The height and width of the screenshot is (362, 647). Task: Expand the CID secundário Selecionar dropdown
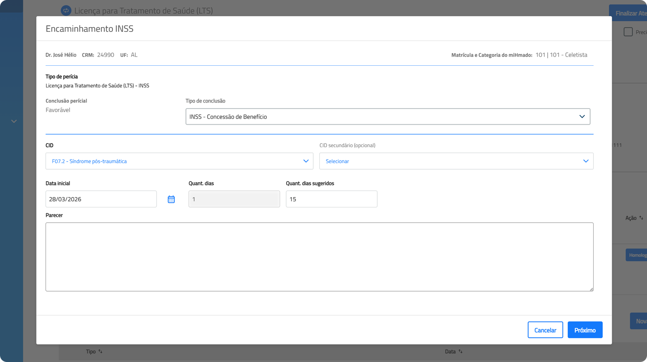click(x=456, y=161)
